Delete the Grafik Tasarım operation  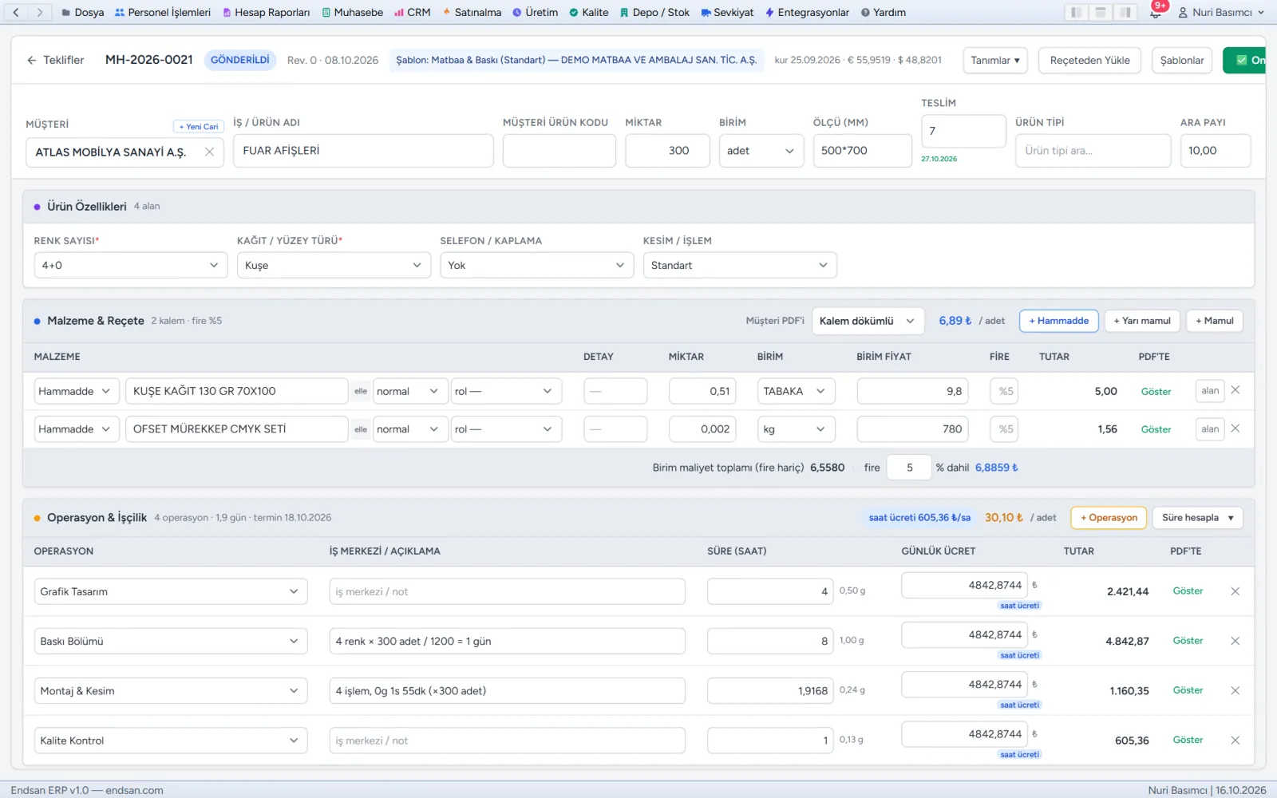coord(1235,591)
